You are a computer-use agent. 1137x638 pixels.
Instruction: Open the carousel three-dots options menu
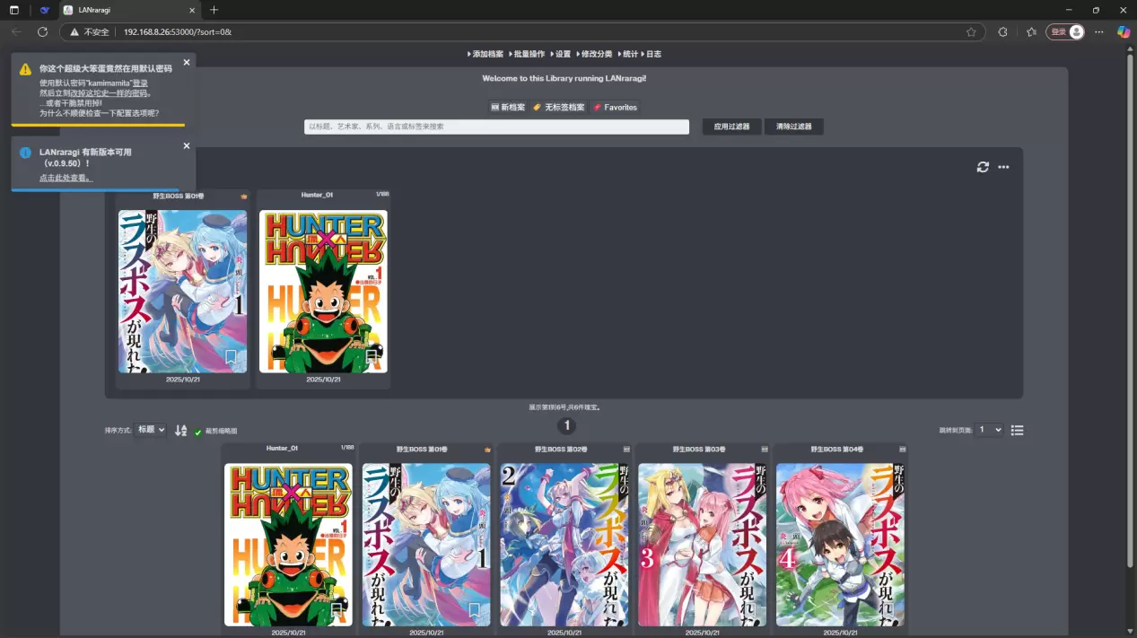pyautogui.click(x=1003, y=167)
